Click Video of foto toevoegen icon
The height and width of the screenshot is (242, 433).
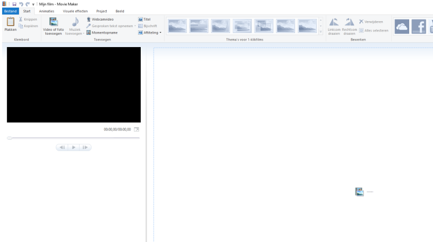pos(53,23)
